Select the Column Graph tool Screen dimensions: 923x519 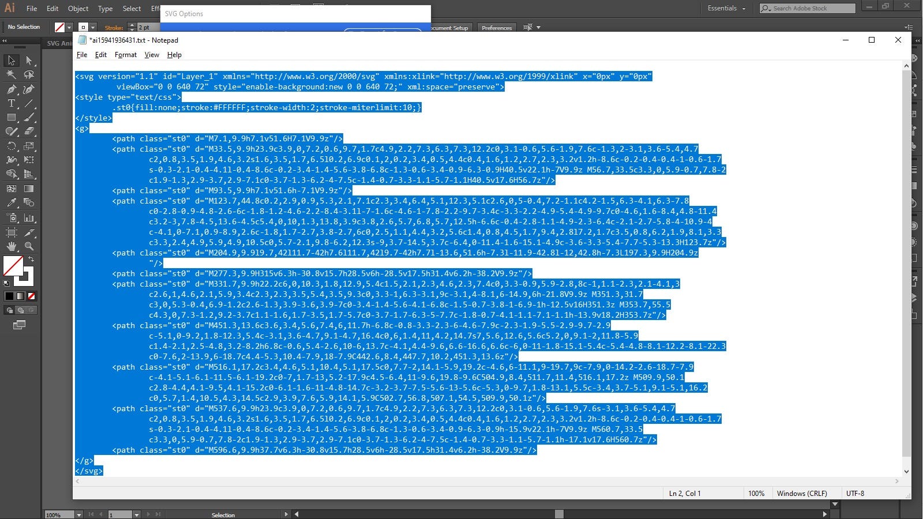pyautogui.click(x=29, y=218)
